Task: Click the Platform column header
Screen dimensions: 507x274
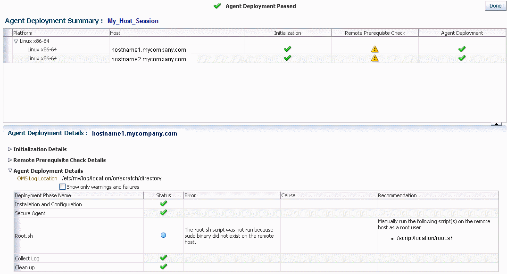Action: tap(23, 33)
